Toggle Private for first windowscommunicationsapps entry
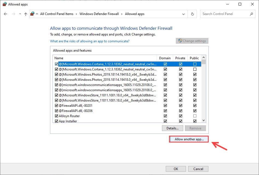Image resolution: width=259 pixels, height=175 pixels. pos(181,85)
